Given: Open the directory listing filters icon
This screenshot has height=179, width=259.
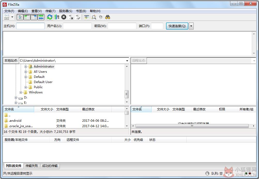Looking at the screenshot, I should (x=87, y=17).
